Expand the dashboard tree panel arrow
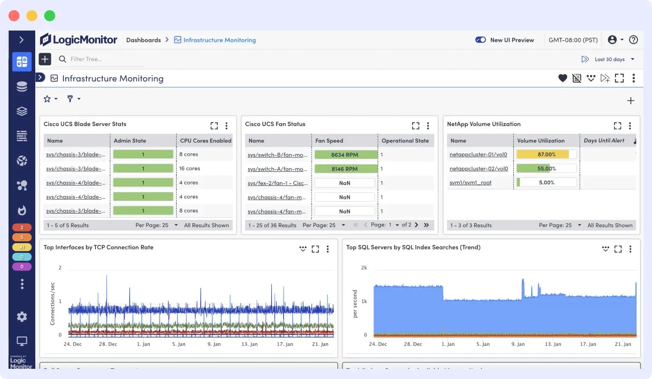This screenshot has width=652, height=379. coord(40,77)
